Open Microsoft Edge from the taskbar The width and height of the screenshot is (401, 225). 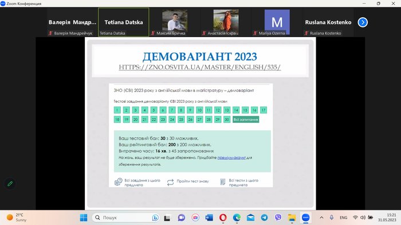237,218
